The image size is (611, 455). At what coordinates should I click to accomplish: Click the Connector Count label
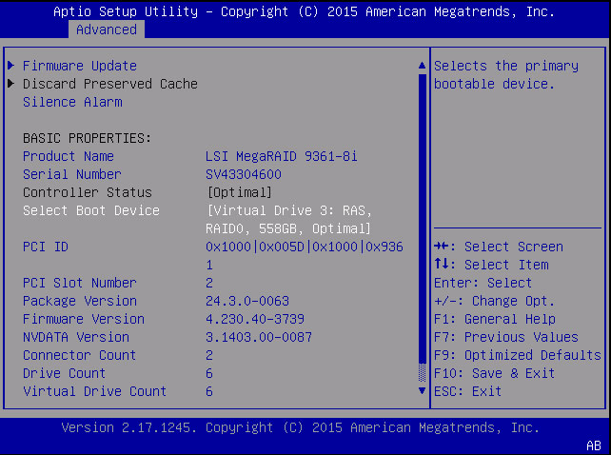(80, 356)
